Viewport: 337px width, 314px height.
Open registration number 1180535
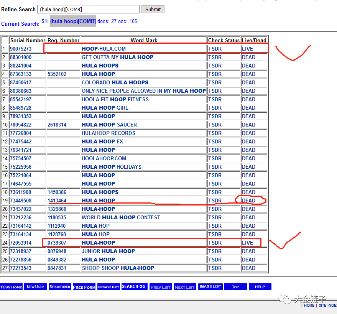click(56, 217)
